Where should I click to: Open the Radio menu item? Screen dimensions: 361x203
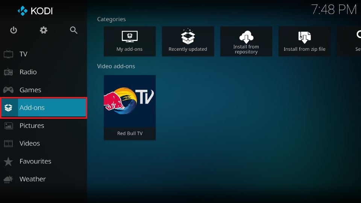click(44, 72)
